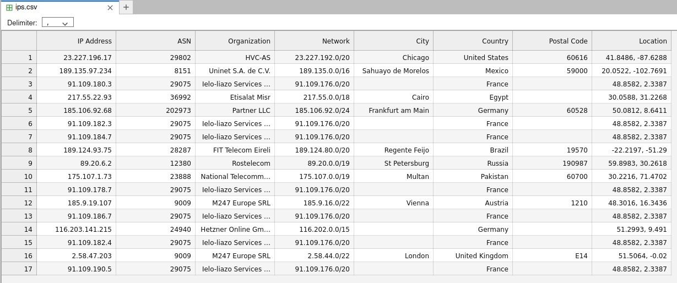Image resolution: width=677 pixels, height=283 pixels.
Task: Click the top-left corner select-all cell
Action: tap(19, 41)
